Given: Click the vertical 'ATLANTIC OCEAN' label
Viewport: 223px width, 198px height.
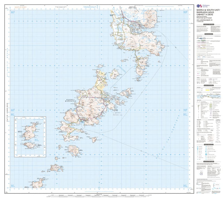Looking at the screenshot, I should (7, 63).
